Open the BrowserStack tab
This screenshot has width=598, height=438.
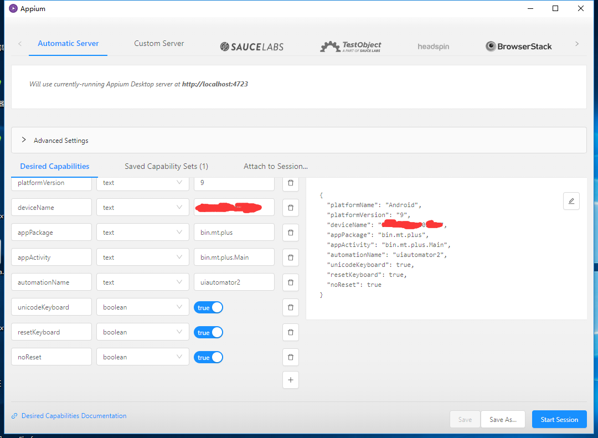click(519, 47)
